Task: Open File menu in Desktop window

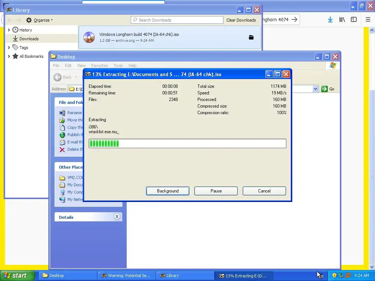Action: tap(56, 65)
